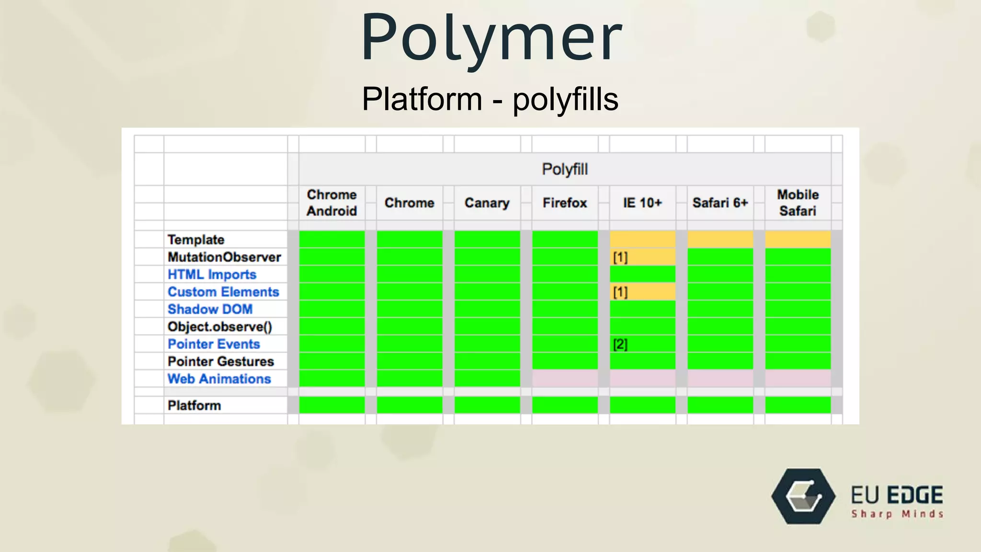Select the MutationObserver row label
The width and height of the screenshot is (981, 552).
click(224, 257)
